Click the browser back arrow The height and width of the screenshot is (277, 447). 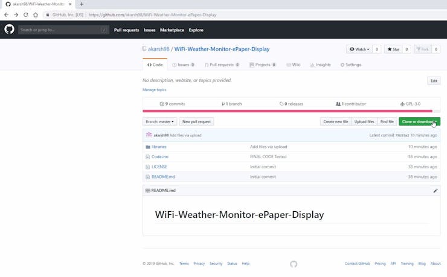click(7, 14)
